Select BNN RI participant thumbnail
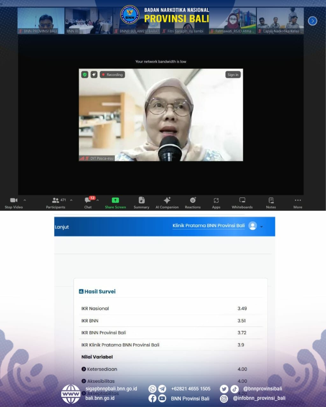Image resolution: width=326 pixels, height=407 pixels. click(x=89, y=21)
